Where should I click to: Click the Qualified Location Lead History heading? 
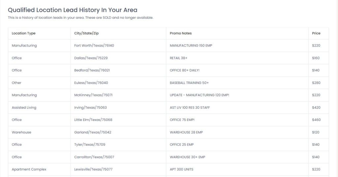72,10
